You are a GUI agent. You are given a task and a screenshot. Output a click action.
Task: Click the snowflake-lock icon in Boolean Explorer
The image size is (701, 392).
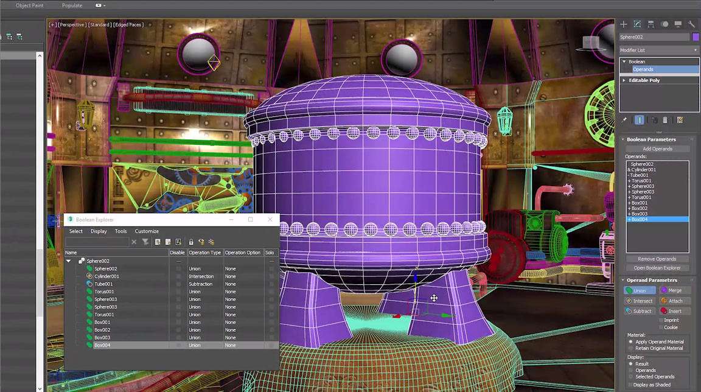pyautogui.click(x=212, y=242)
